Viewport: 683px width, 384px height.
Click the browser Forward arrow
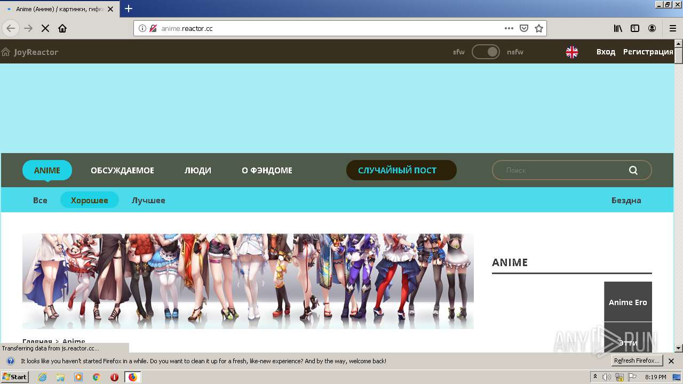[x=28, y=28]
